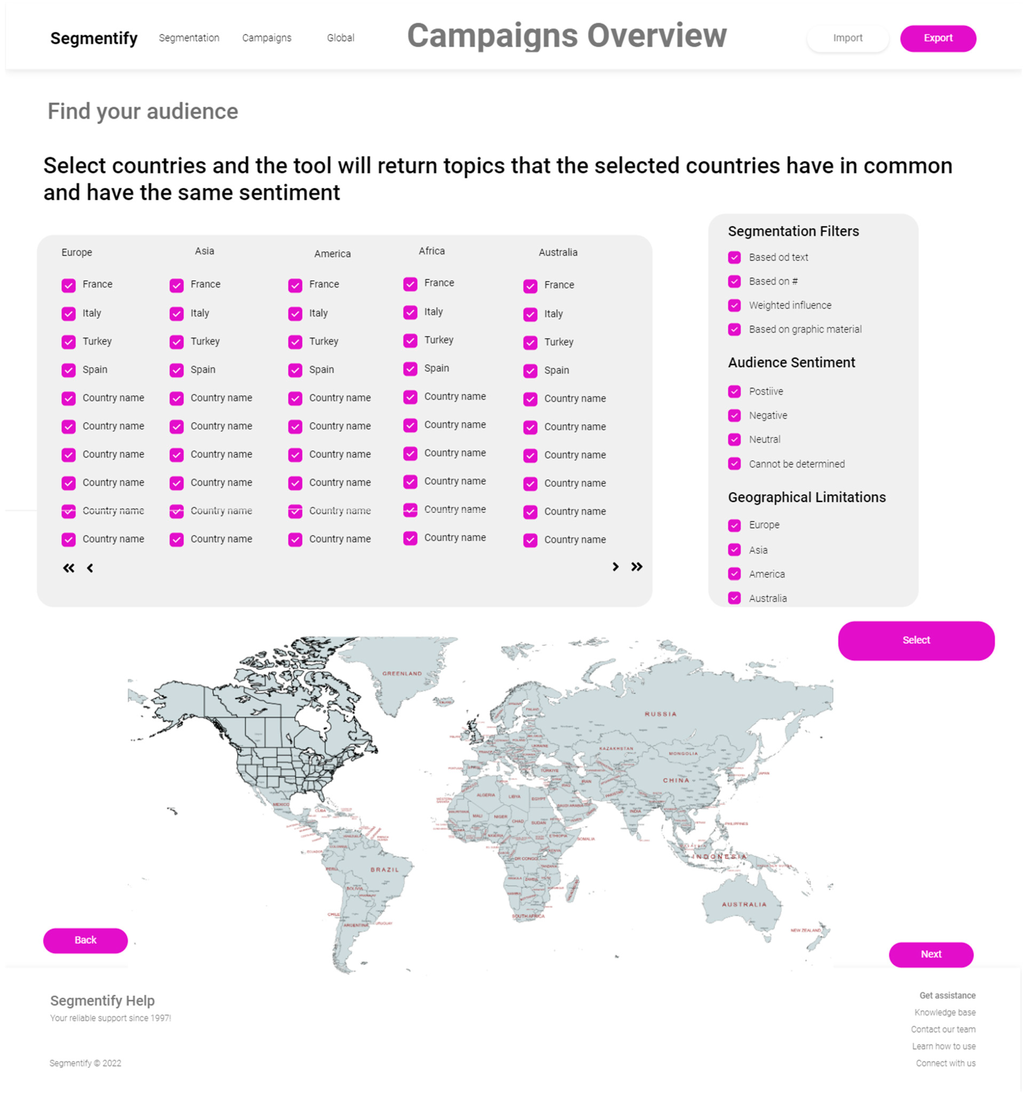The width and height of the screenshot is (1025, 1099).
Task: Uncheck France under Europe column
Action: pos(69,285)
